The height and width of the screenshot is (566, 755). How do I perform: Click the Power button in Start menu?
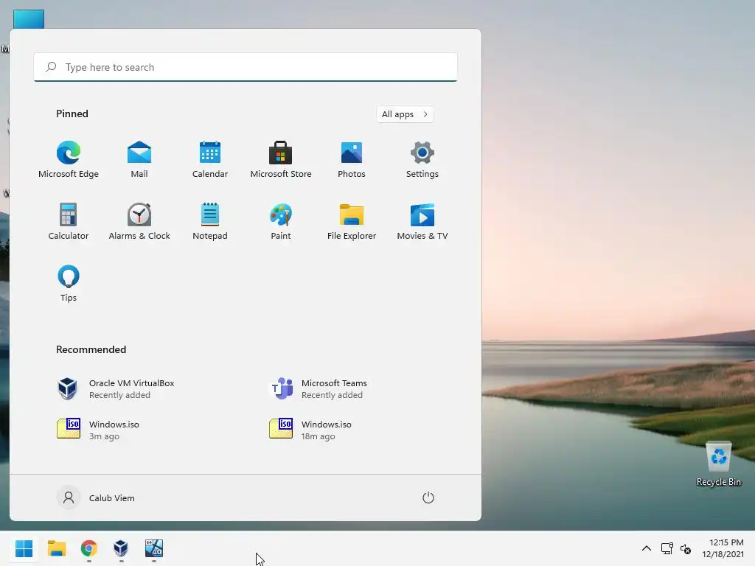pos(428,497)
